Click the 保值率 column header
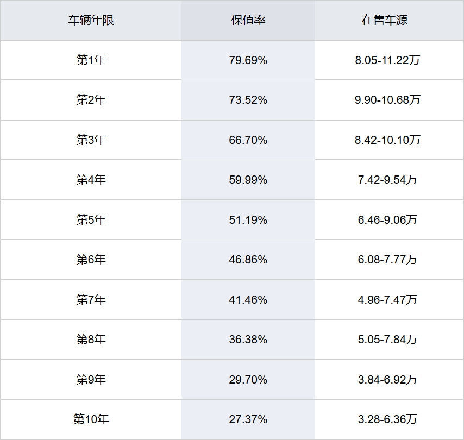The height and width of the screenshot is (440, 464). [x=248, y=21]
